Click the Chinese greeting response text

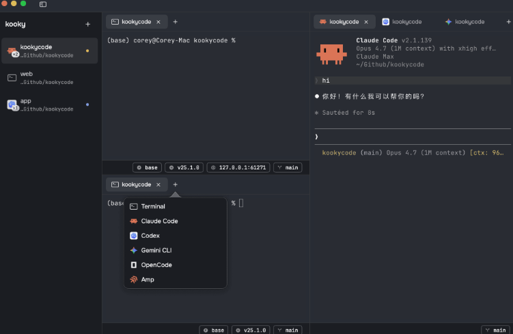click(x=373, y=96)
